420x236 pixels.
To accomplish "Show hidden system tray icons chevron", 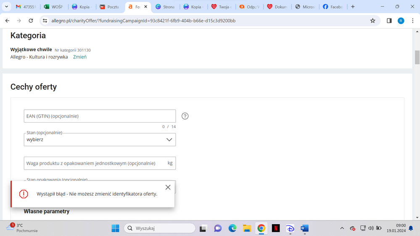I will click(342, 228).
